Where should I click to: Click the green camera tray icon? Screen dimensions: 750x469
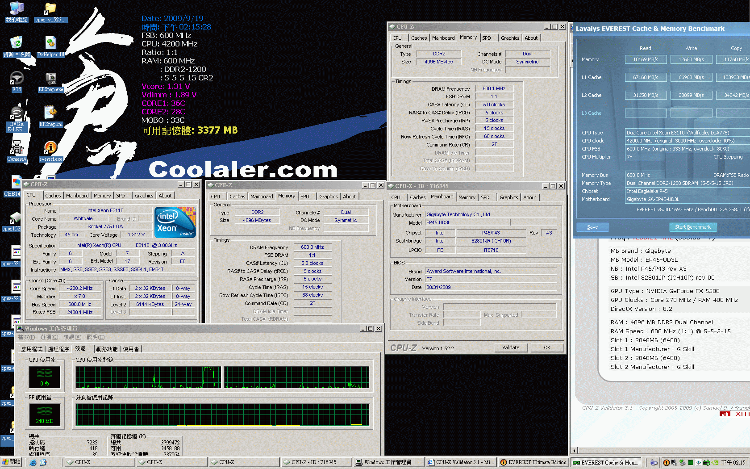(x=707, y=463)
